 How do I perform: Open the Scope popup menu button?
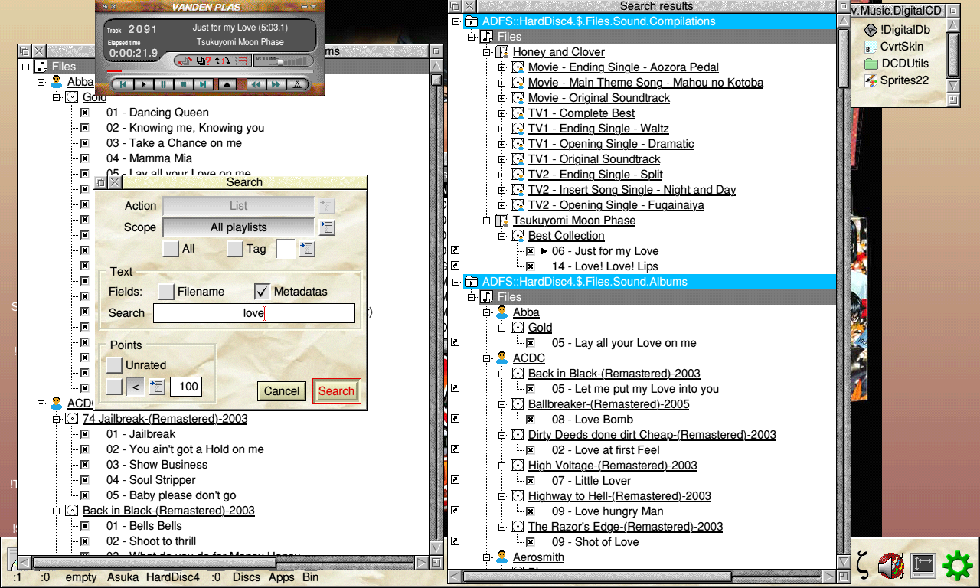click(327, 227)
